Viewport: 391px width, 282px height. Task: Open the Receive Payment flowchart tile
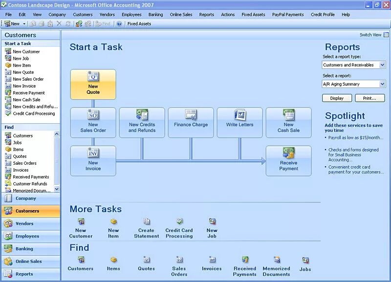tap(288, 161)
